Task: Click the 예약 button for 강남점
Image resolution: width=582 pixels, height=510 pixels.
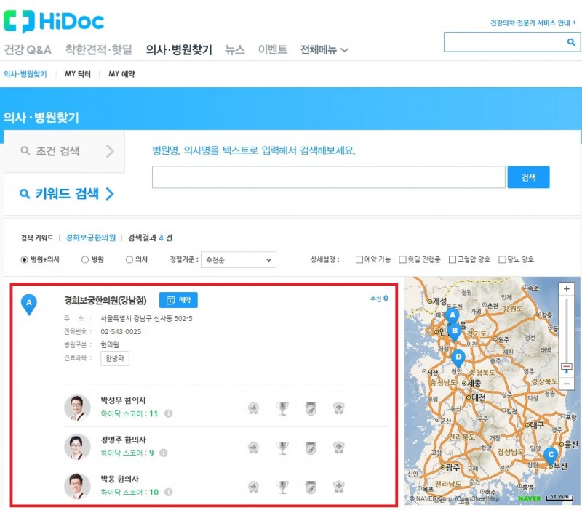Action: [178, 300]
